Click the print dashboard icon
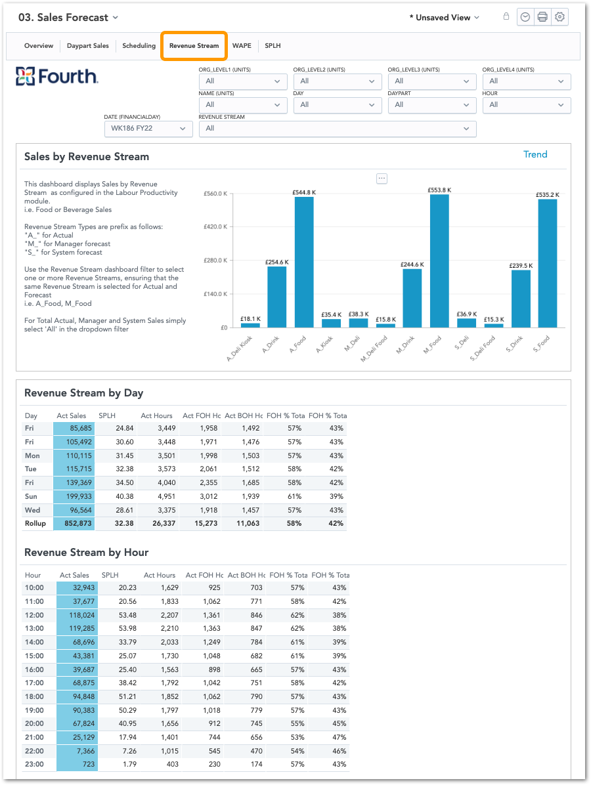This screenshot has width=591, height=785. point(542,18)
